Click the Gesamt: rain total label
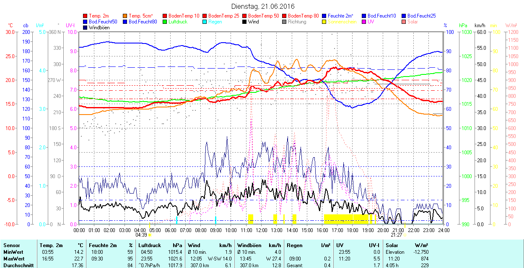 coord(295,265)
